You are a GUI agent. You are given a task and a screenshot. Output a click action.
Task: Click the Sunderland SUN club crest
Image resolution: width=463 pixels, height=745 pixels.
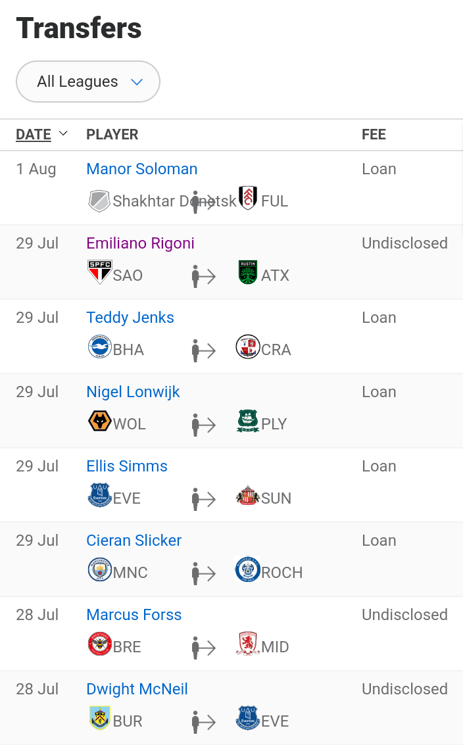pos(248,495)
